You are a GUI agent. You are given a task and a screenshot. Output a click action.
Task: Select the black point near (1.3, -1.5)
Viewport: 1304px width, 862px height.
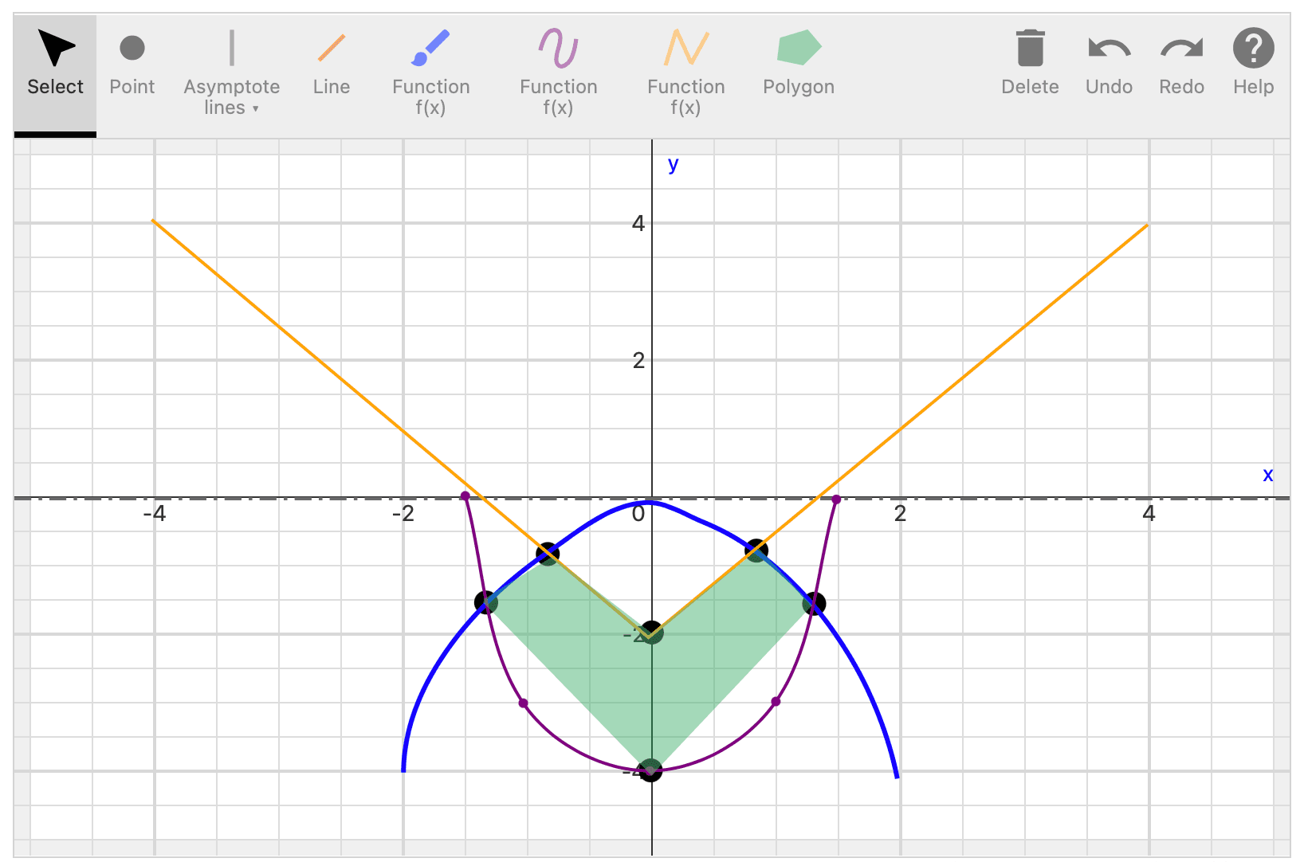[814, 603]
